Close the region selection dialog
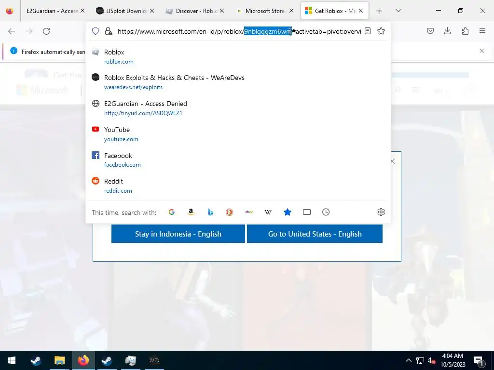 393,161
